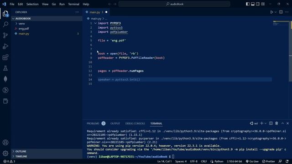Select the TERMINAL tab
This screenshot has width=292, height=164.
[156, 123]
